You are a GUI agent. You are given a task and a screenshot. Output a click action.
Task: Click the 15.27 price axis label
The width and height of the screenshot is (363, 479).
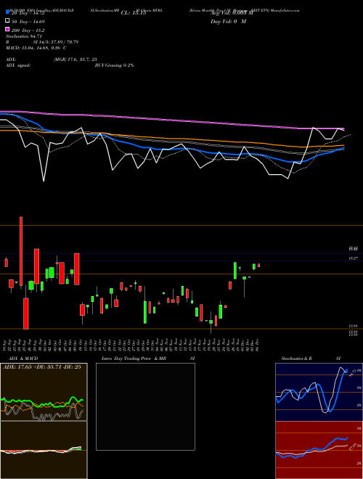pos(354,258)
